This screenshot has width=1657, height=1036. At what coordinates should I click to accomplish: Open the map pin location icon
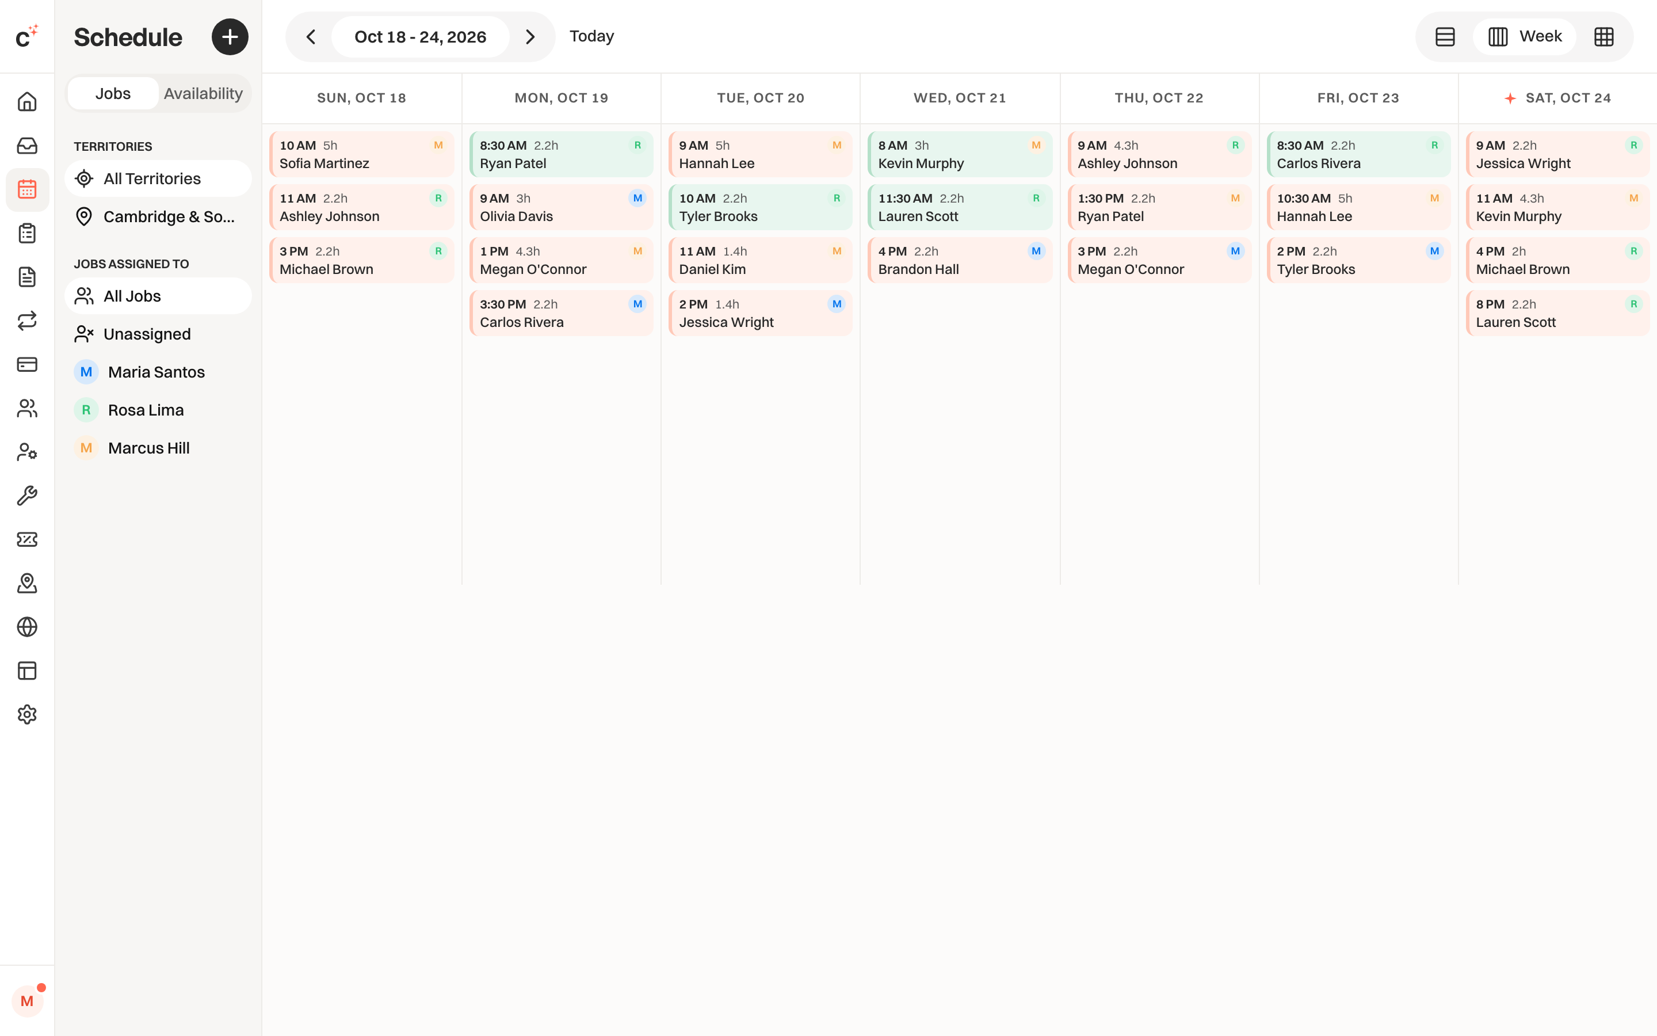point(26,583)
